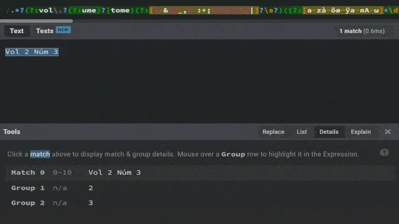Image resolution: width=399 pixels, height=224 pixels.
Task: Close the Tools panel
Action: [388, 132]
